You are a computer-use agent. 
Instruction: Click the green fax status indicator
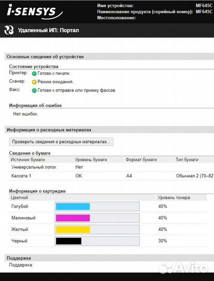coord(34,91)
